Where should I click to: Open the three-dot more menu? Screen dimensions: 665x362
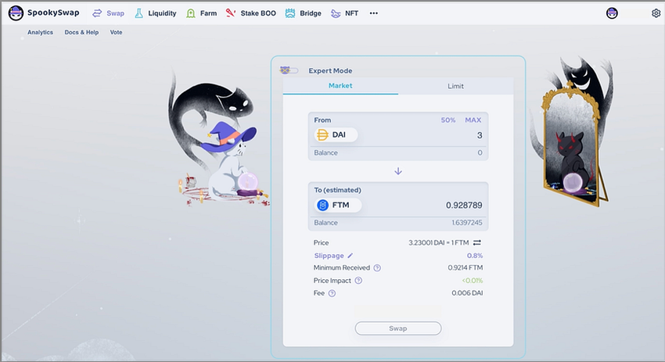tap(374, 13)
